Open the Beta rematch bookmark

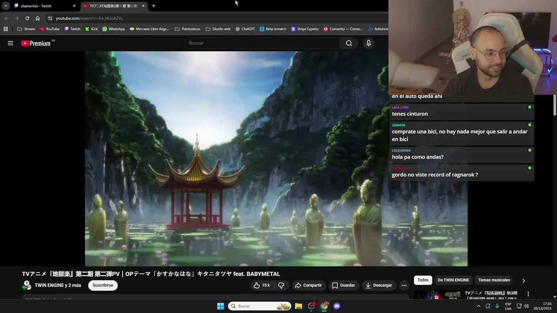pyautogui.click(x=273, y=29)
